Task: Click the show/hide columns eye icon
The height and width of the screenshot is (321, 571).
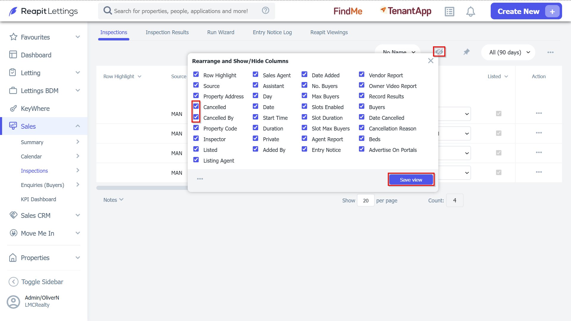Action: [439, 52]
